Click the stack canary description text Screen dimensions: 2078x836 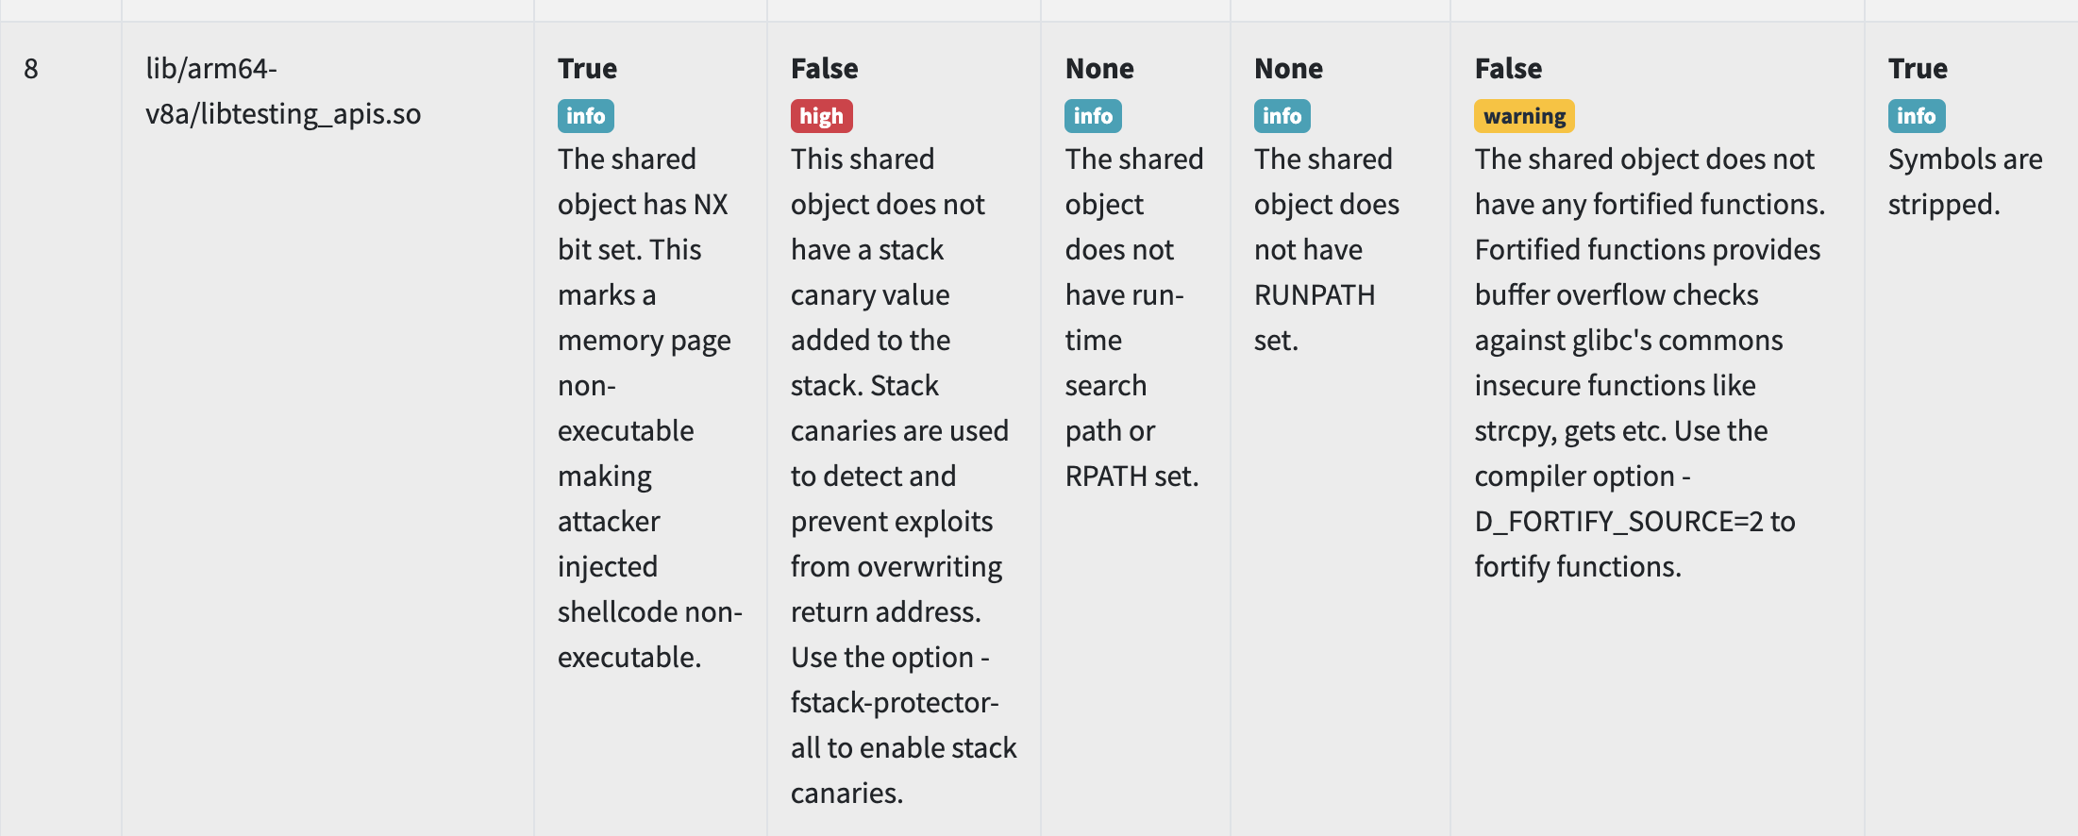(904, 476)
